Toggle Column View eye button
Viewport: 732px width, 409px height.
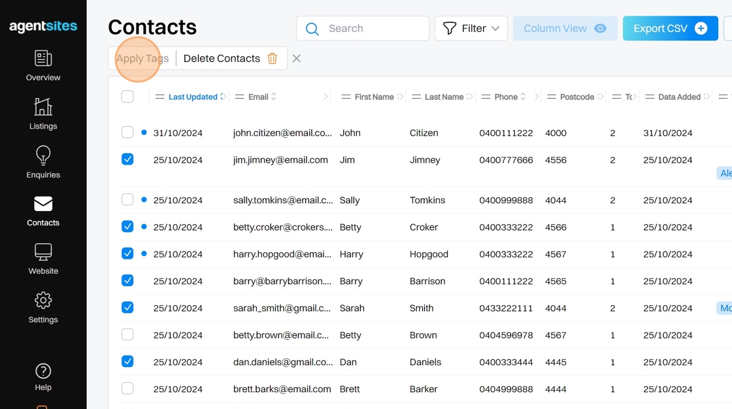pos(565,29)
